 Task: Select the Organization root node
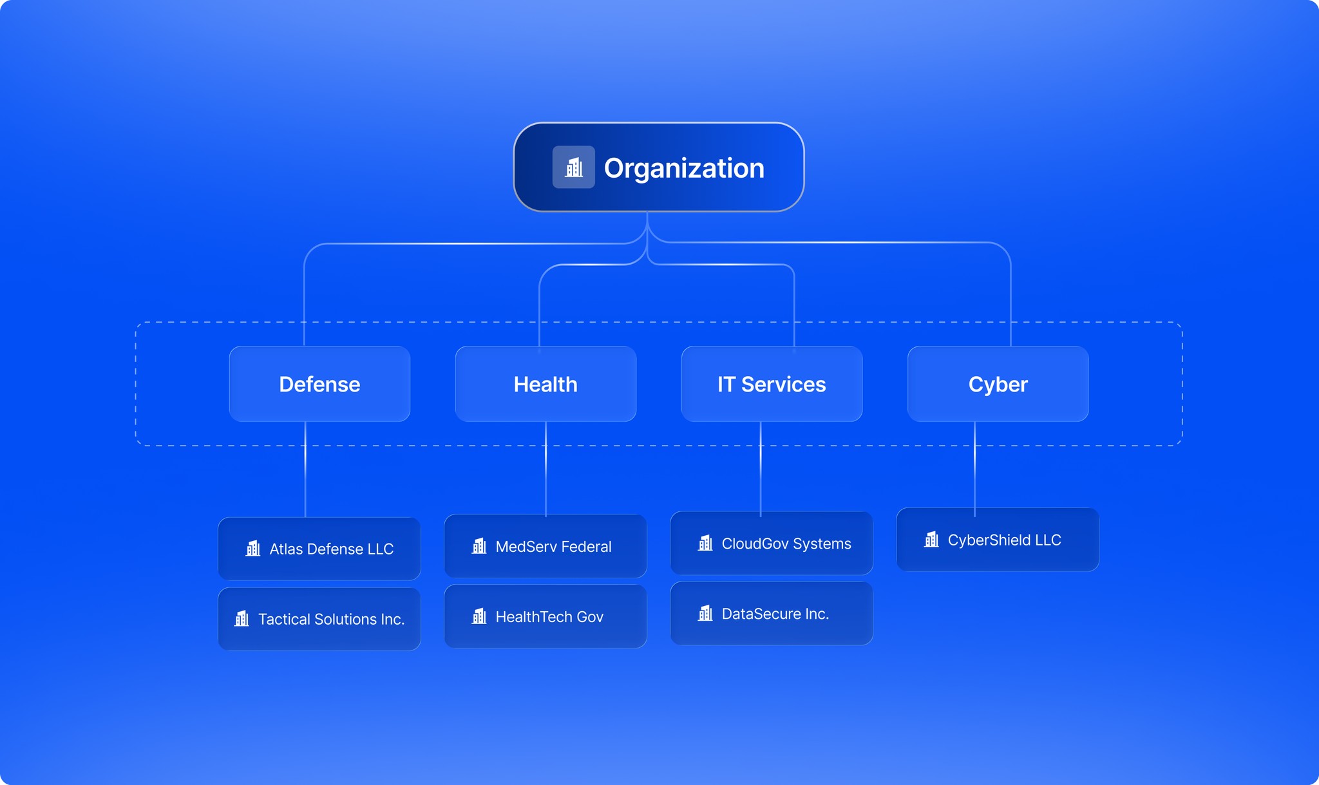pos(683,167)
